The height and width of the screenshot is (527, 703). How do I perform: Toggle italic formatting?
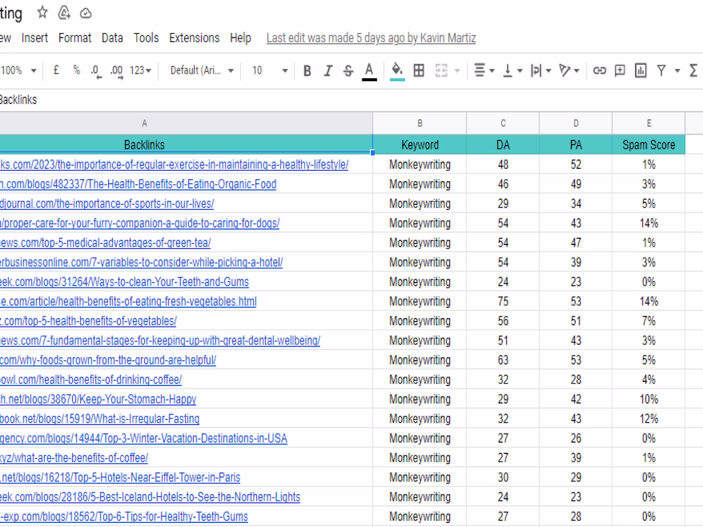coord(328,71)
